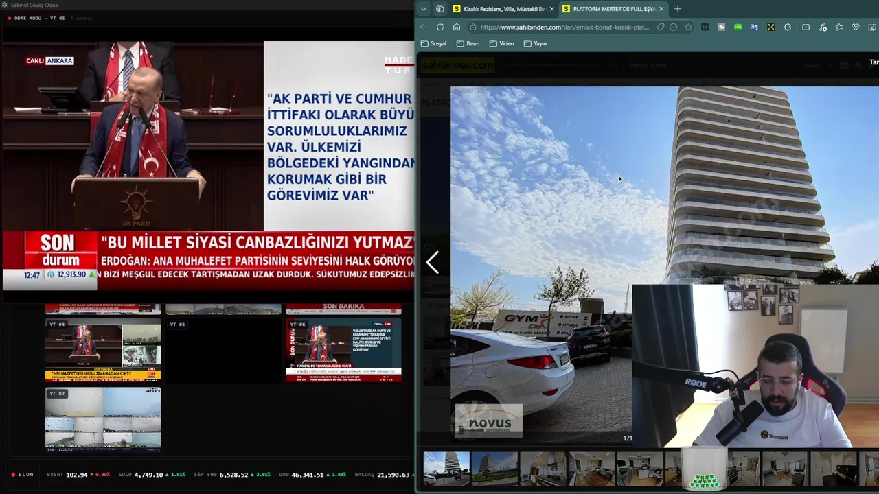Screen dimensions: 879x494
Task: Open the YT #7 multi-camera stream tile
Action: [103, 419]
